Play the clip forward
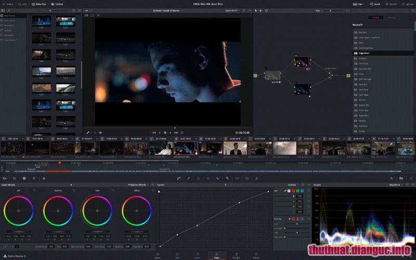This screenshot has width=416, height=260. click(x=171, y=133)
